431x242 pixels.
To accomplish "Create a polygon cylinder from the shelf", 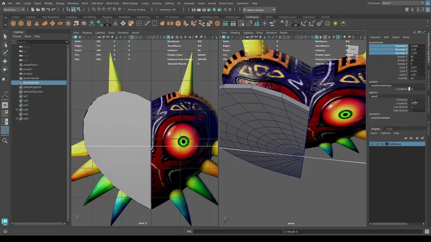I will [x=29, y=23].
